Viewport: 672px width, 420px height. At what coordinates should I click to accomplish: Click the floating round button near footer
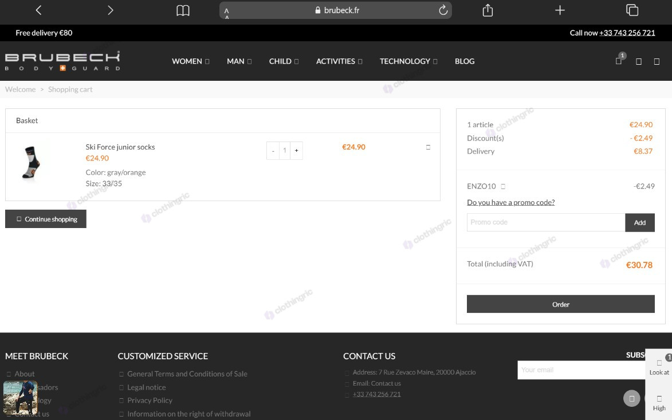pyautogui.click(x=631, y=399)
